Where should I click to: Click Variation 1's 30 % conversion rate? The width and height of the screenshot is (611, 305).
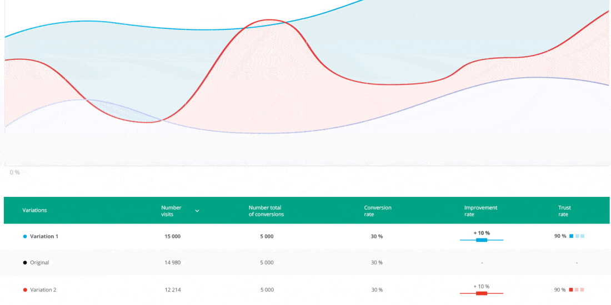coord(377,236)
